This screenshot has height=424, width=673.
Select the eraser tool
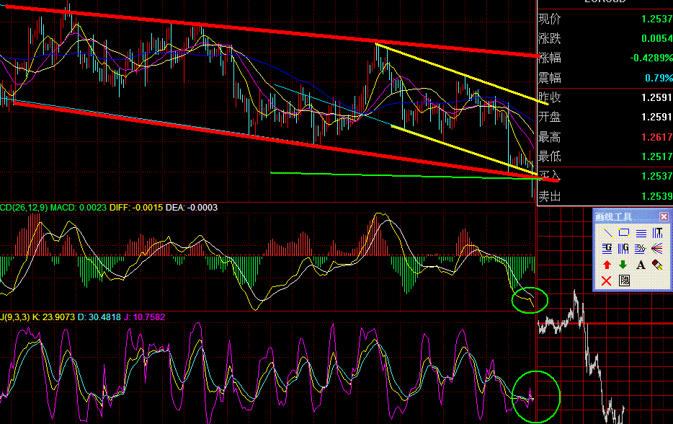pyautogui.click(x=658, y=265)
